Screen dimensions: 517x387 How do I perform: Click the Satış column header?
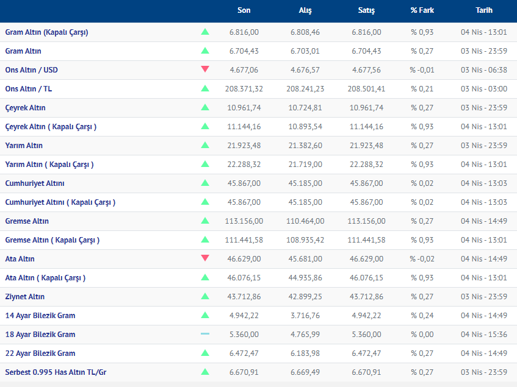pos(366,10)
